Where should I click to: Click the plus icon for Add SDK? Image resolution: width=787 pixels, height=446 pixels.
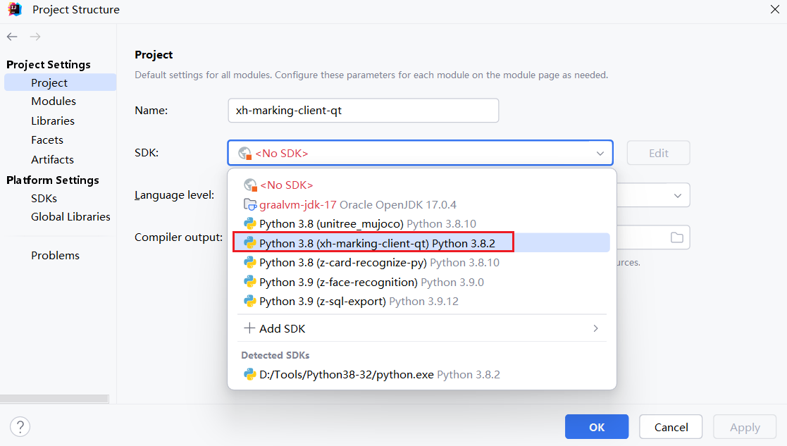249,328
